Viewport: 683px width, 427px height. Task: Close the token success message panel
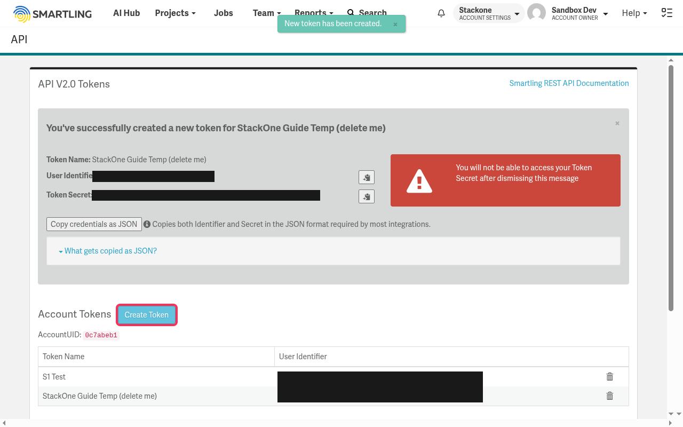(x=617, y=123)
